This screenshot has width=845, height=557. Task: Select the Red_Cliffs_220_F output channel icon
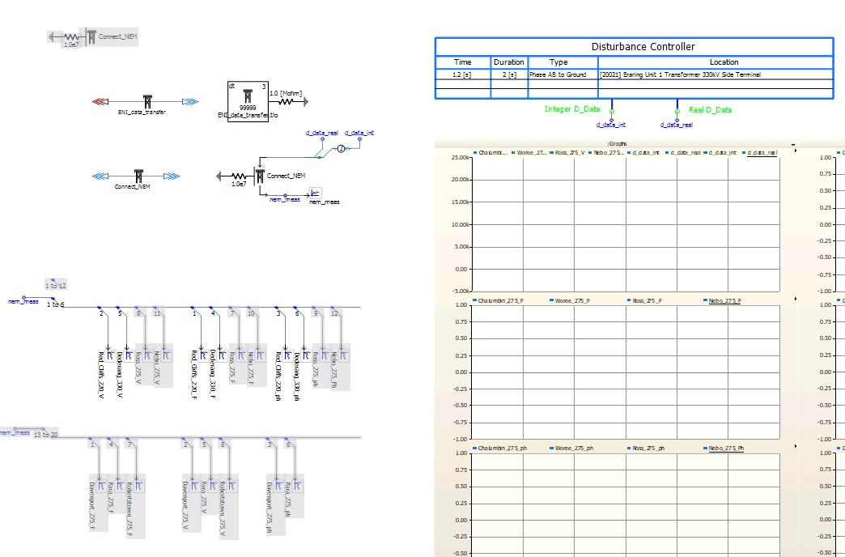pos(204,355)
